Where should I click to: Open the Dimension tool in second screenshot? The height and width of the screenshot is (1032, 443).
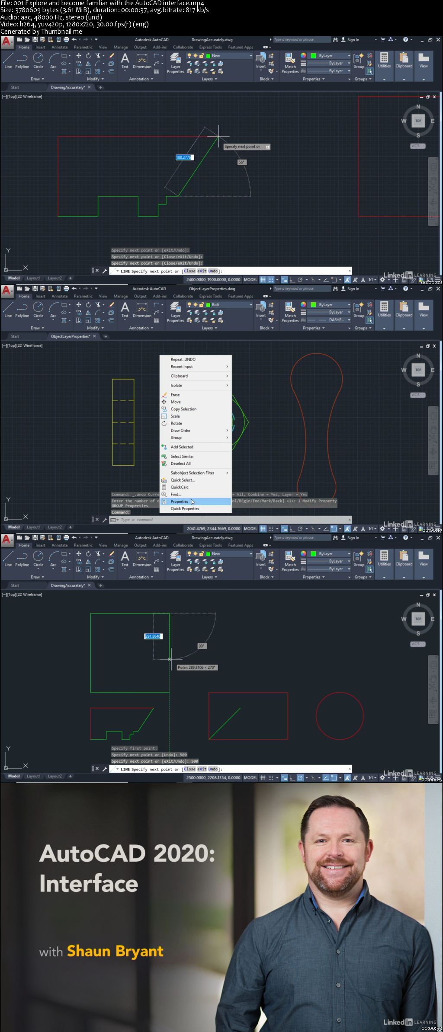tap(142, 310)
